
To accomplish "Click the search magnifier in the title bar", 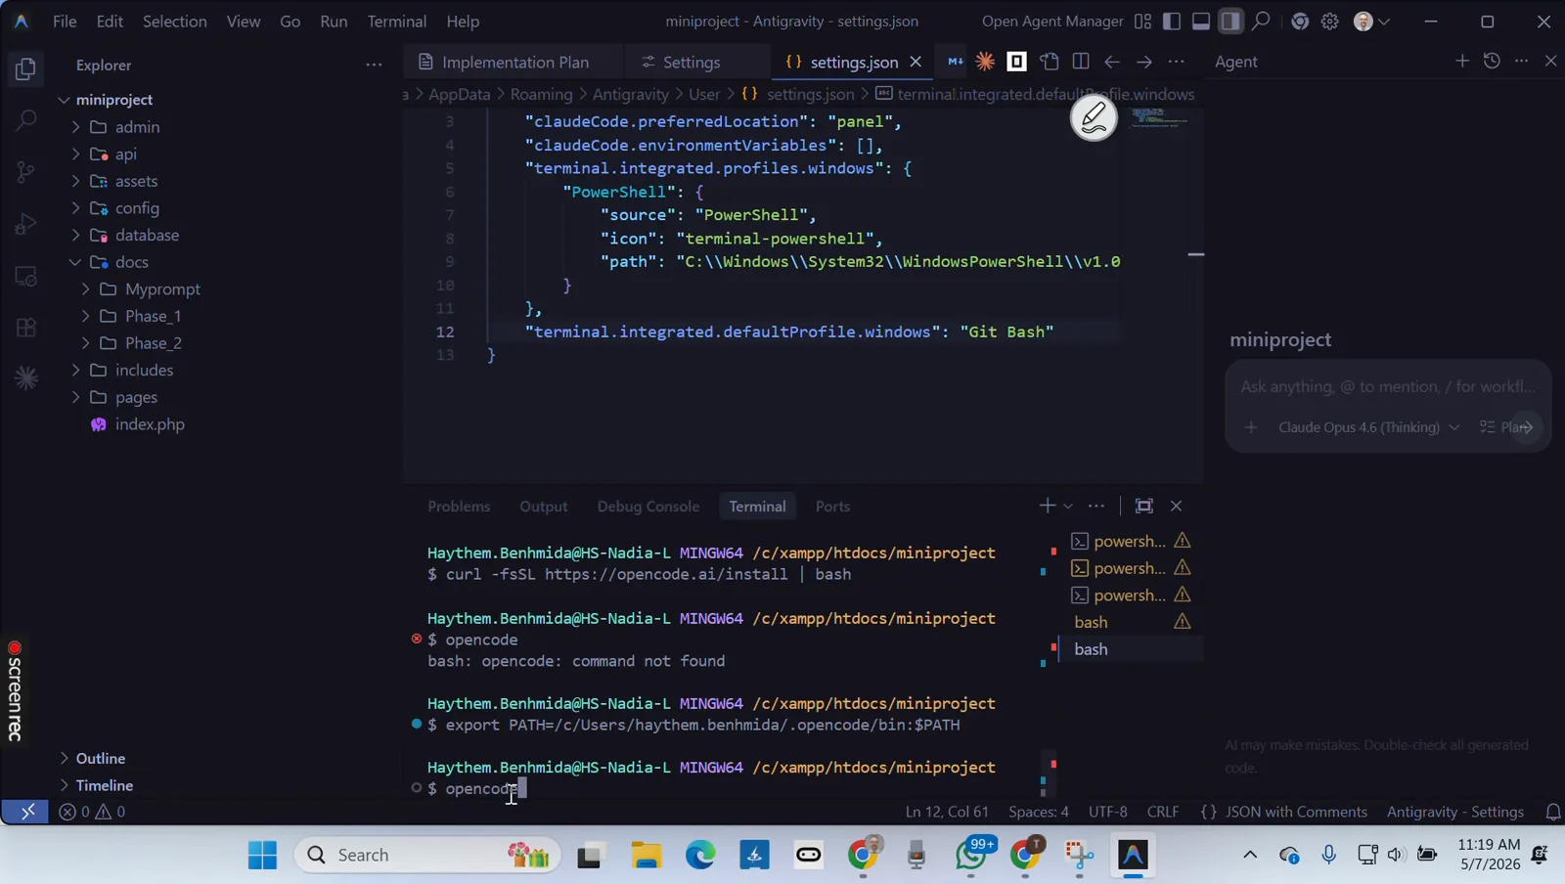I will click(1262, 21).
